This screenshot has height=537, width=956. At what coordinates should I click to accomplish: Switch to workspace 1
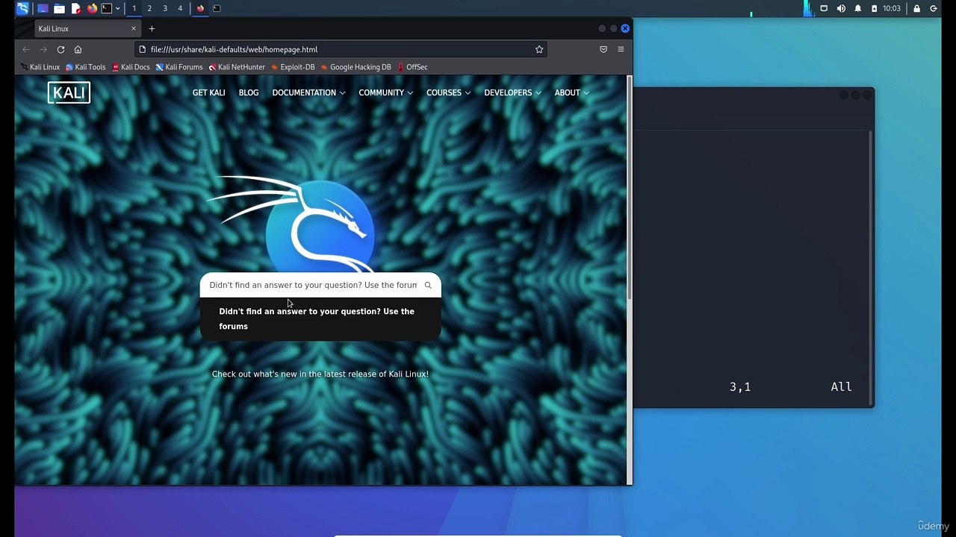(x=134, y=8)
